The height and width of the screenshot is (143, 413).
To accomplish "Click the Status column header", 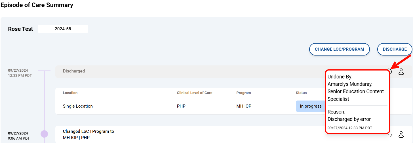I will pos(301,93).
